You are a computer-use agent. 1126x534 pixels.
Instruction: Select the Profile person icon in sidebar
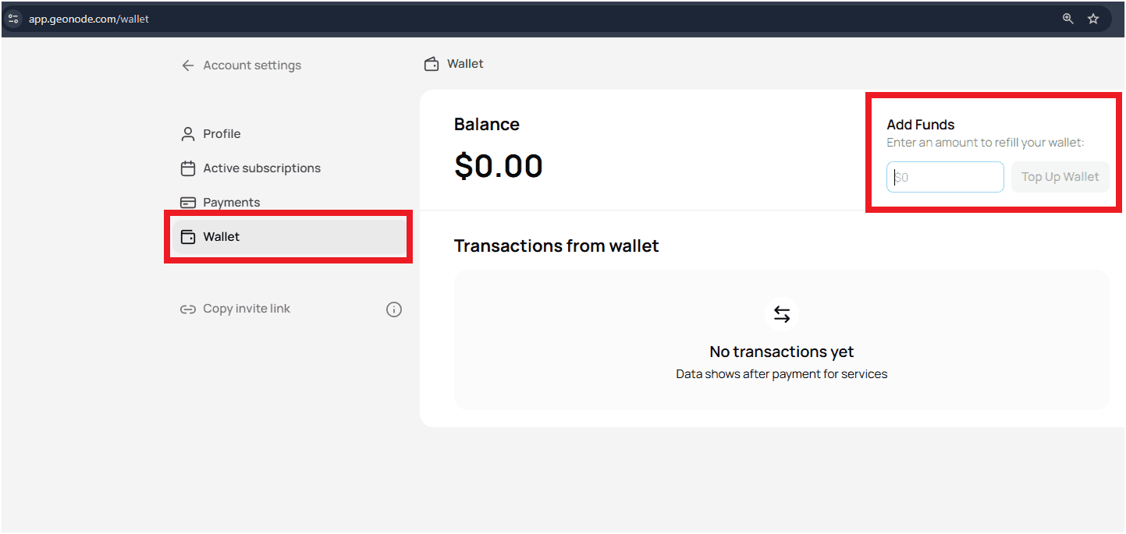click(x=187, y=133)
